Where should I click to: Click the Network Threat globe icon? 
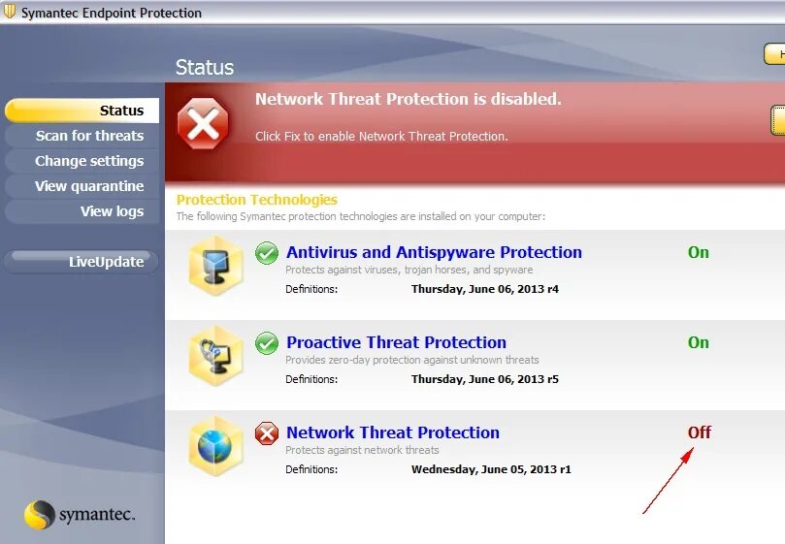(215, 446)
